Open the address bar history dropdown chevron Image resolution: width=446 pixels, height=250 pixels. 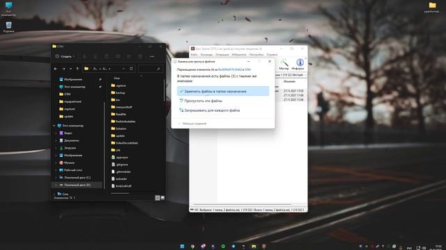(x=123, y=69)
